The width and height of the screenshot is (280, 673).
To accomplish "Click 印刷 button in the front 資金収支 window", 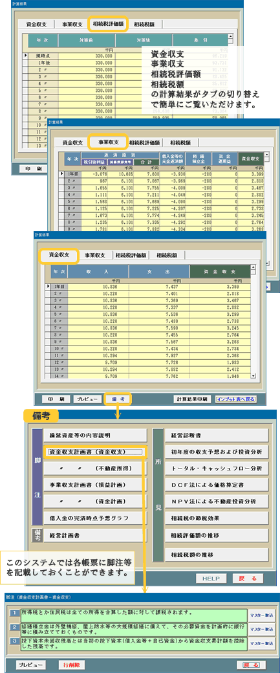I will coord(56,399).
